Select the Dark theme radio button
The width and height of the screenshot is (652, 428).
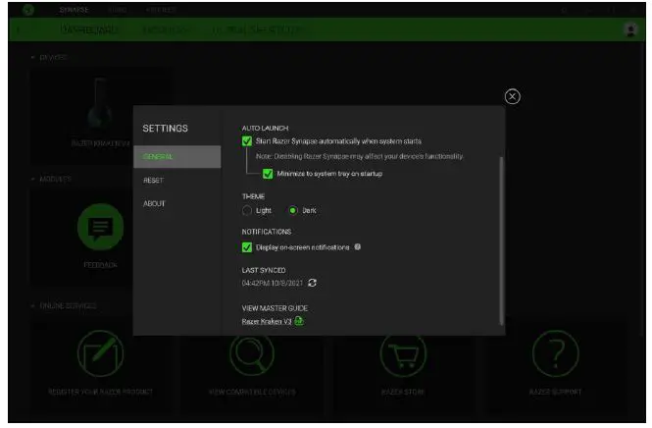click(293, 210)
